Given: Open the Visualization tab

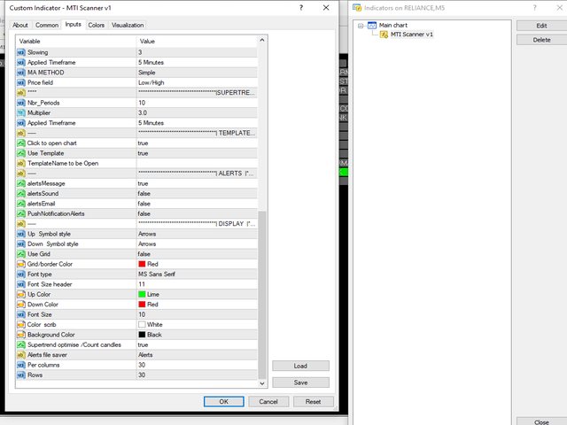Looking at the screenshot, I should [x=128, y=25].
